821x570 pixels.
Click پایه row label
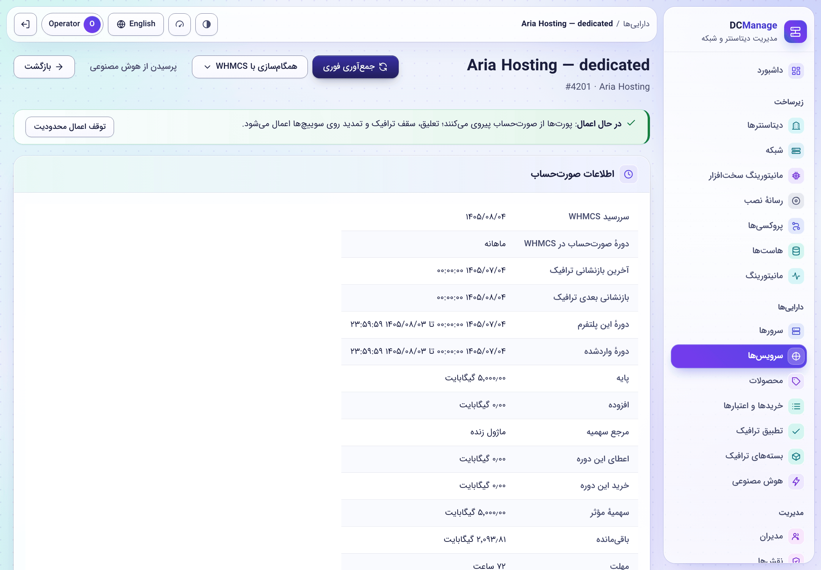coord(623,378)
